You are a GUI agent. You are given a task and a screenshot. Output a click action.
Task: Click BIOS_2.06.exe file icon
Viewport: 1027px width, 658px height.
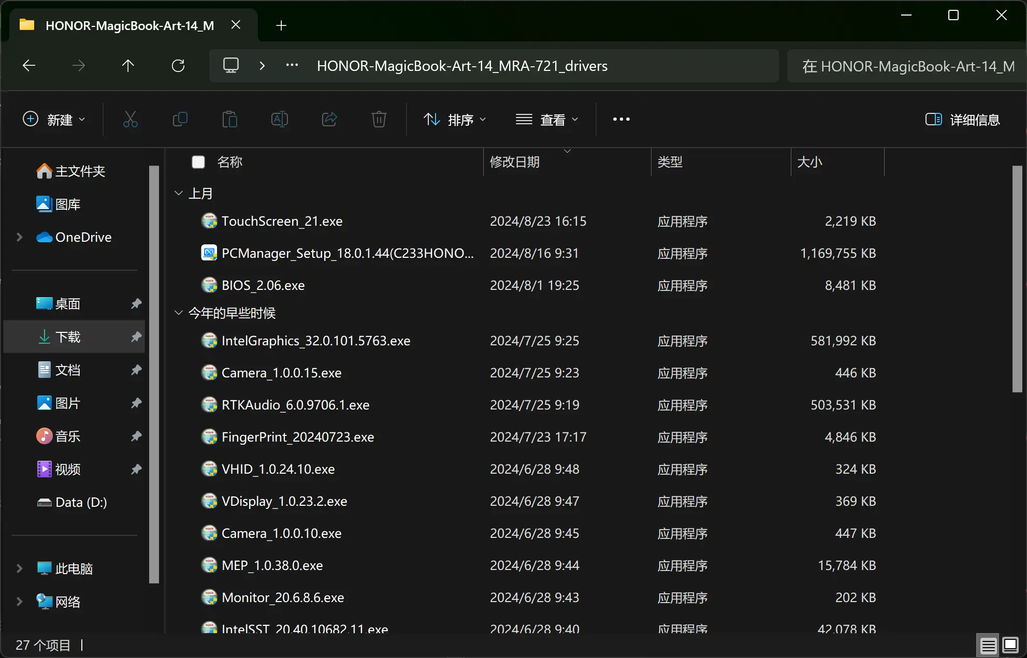[209, 285]
